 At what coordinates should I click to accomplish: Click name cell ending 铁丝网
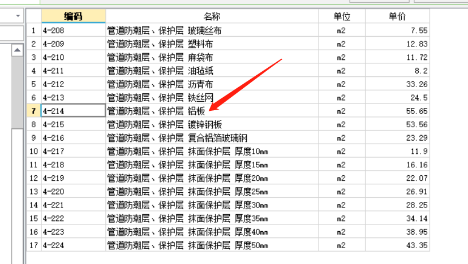[x=212, y=98]
